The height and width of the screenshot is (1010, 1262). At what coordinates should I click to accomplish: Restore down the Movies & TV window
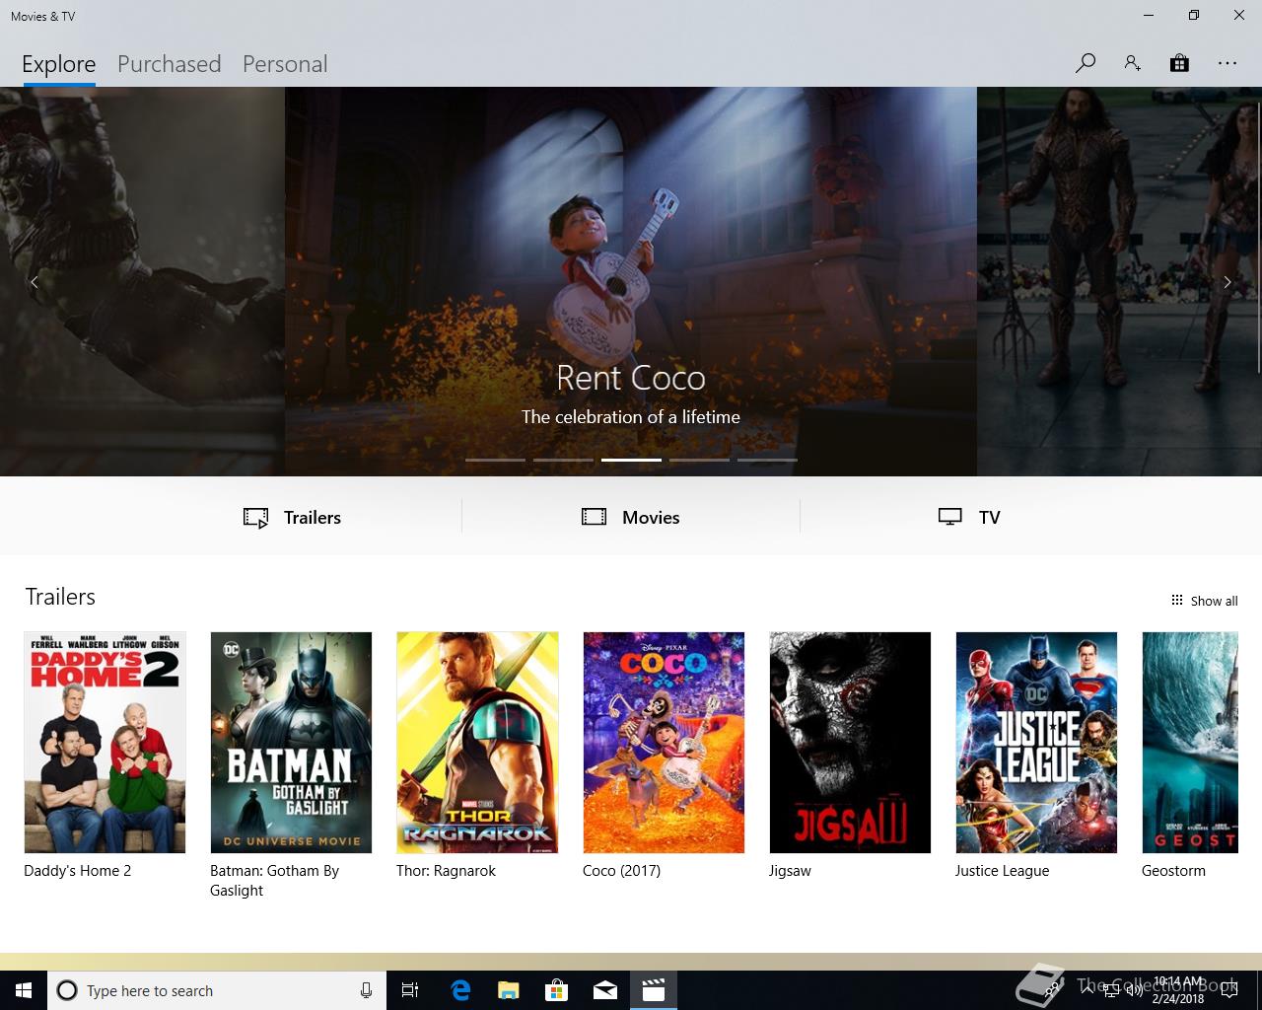tap(1194, 15)
